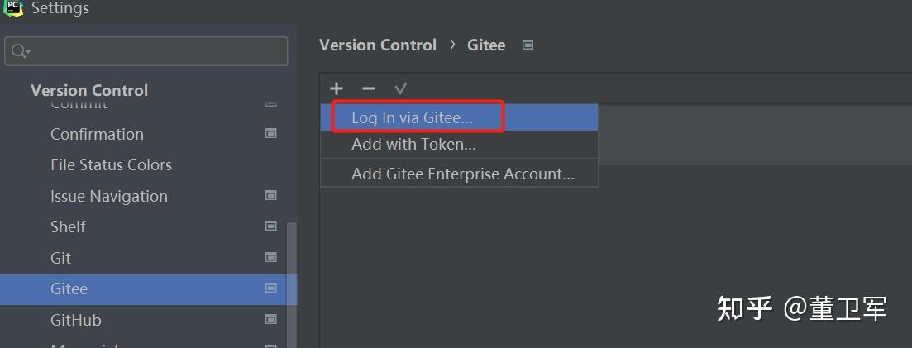The height and width of the screenshot is (348, 912).
Task: Click project icon beside Issue Navigation
Action: click(270, 195)
